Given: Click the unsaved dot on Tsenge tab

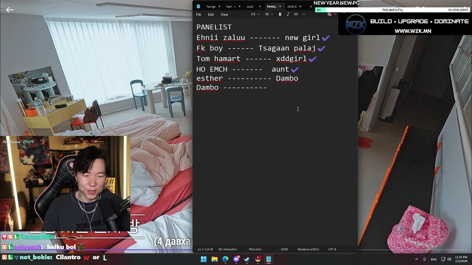Looking at the screenshot, I should pos(219,7).
